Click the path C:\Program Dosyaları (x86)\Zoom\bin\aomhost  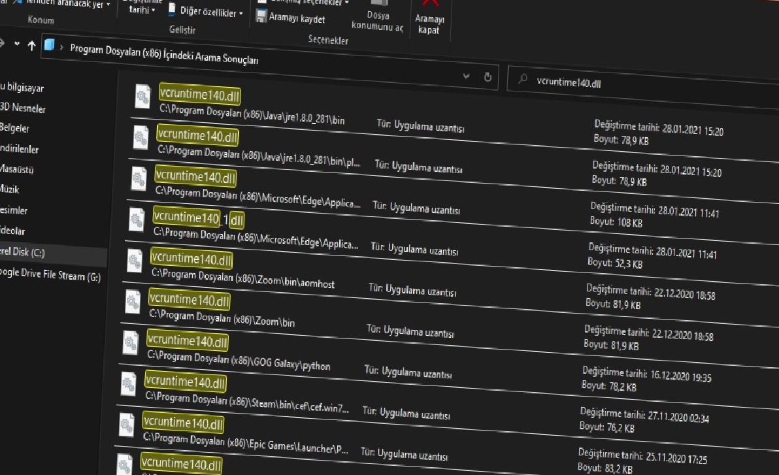tap(243, 278)
